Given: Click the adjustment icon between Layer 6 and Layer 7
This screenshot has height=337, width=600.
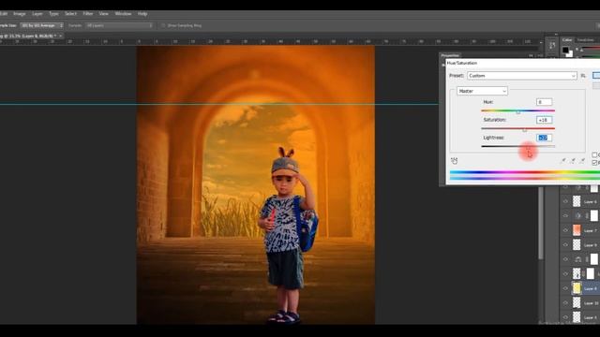Looking at the screenshot, I should coord(577,216).
